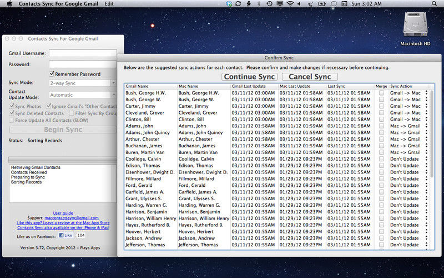444x278 pixels.
Task: Select Gmail Name cell Clinton, Bill
Action: click(x=150, y=119)
